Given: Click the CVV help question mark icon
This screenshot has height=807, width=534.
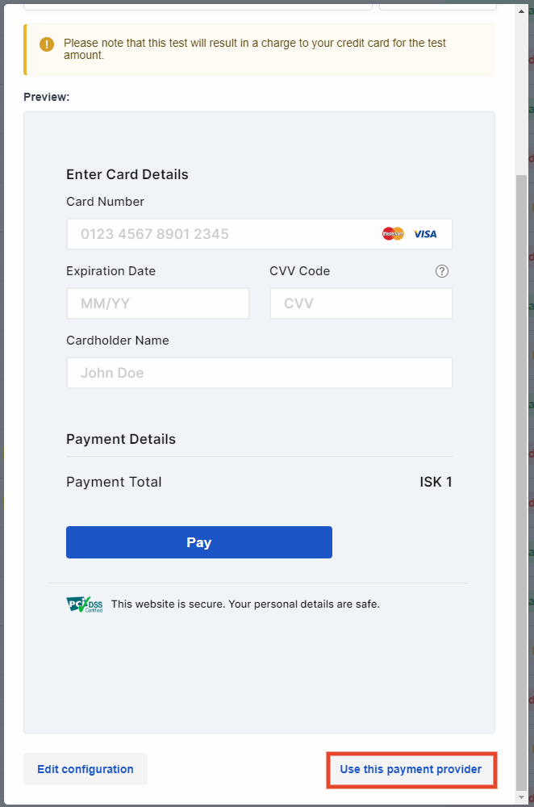Looking at the screenshot, I should 442,271.
